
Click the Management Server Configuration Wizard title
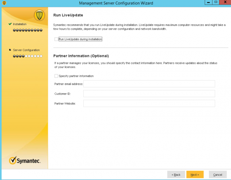click(116, 3)
